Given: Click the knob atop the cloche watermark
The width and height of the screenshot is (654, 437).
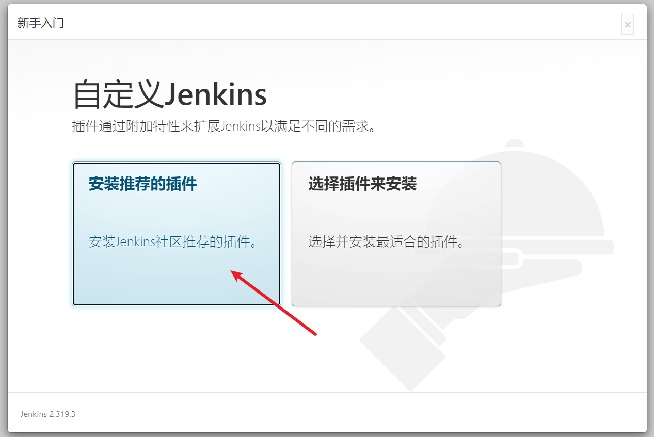Looking at the screenshot, I should click(514, 143).
